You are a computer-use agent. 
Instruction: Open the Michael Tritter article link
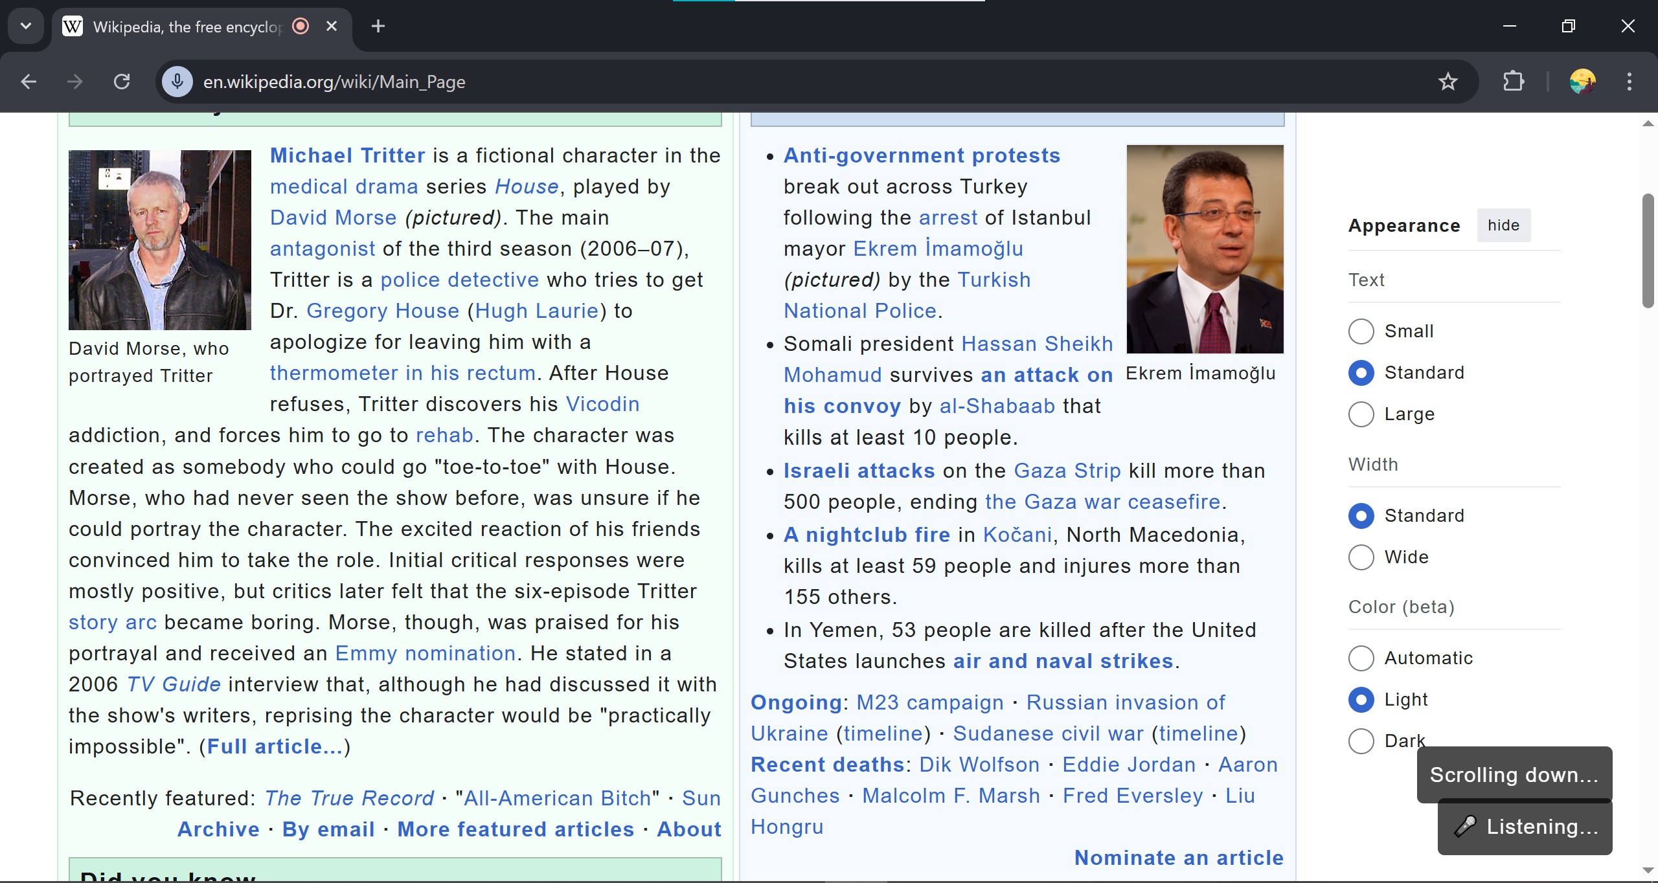point(347,155)
